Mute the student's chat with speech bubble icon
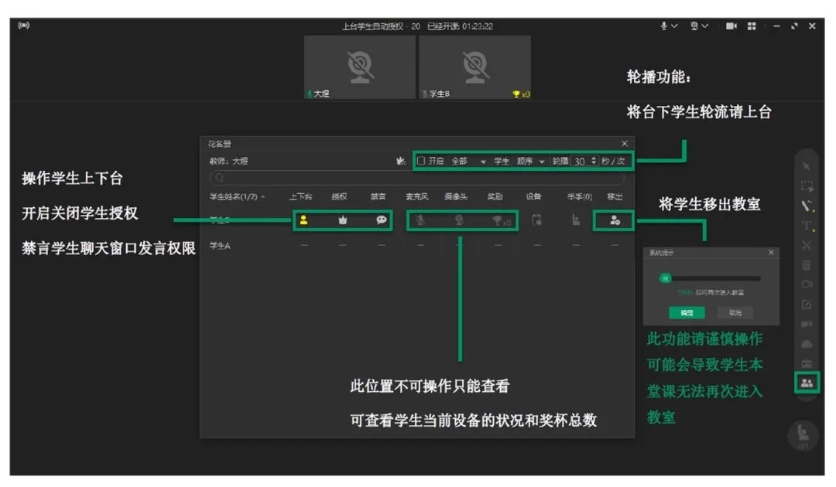Image resolution: width=836 pixels, height=487 pixels. pyautogui.click(x=382, y=220)
